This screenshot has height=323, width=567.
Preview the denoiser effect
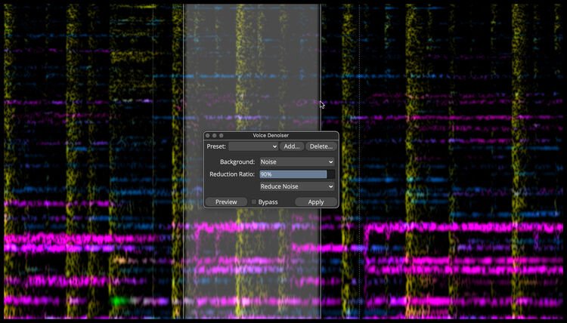coord(226,202)
